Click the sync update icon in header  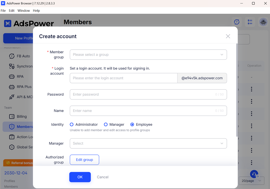(237, 22)
